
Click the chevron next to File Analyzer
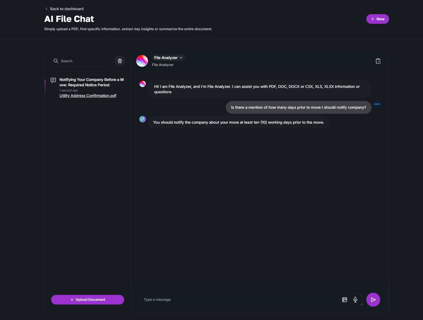pos(181,58)
